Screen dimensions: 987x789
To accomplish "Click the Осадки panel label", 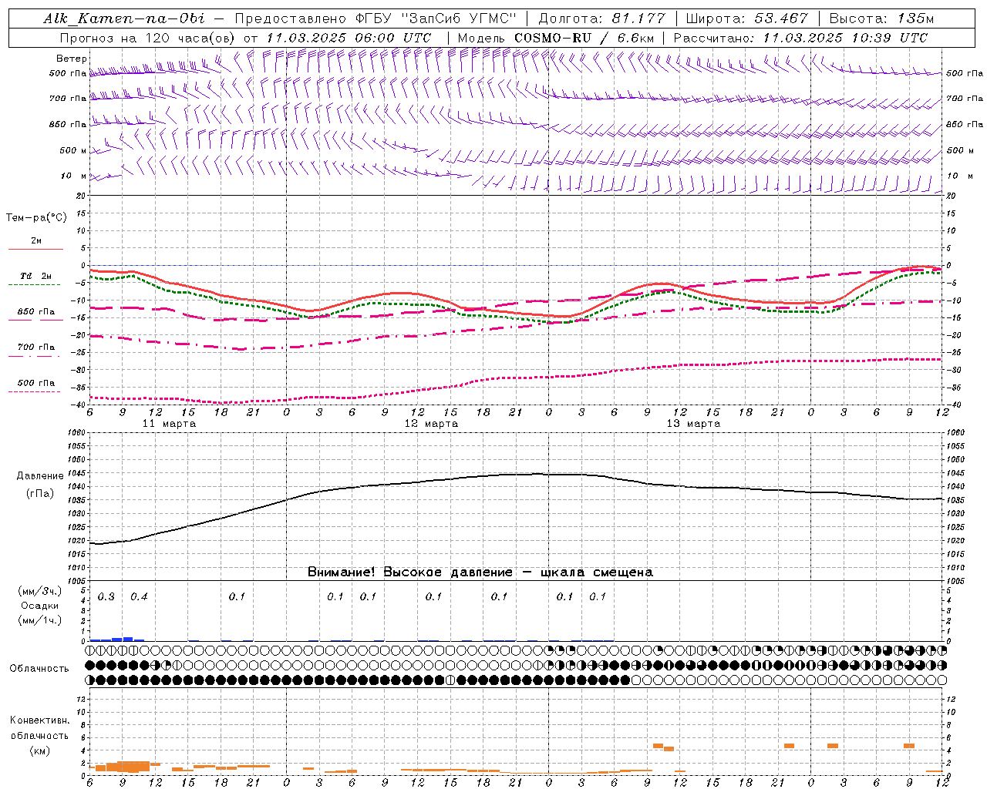I will [x=40, y=606].
